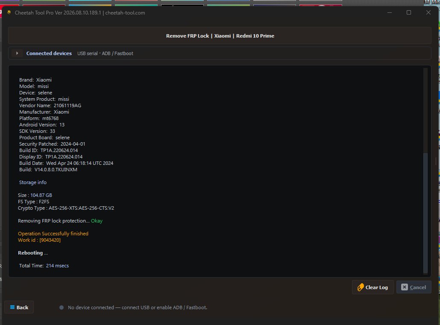
Task: Click the 'Product Board: selene' log line
Action: 44,138
